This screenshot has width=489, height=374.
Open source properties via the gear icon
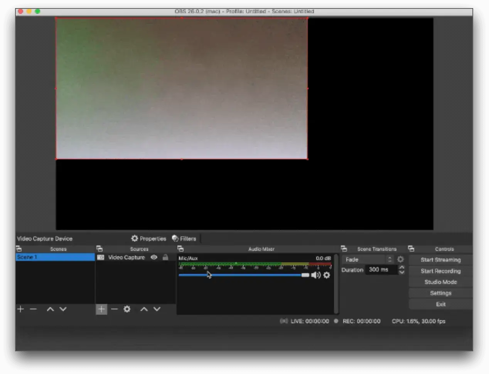coord(127,309)
